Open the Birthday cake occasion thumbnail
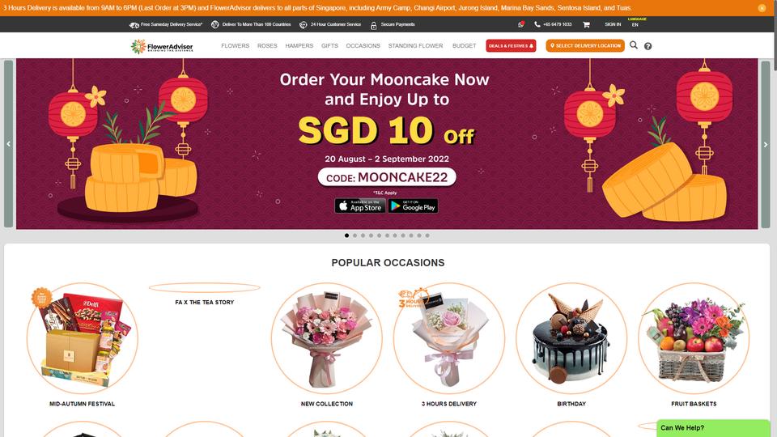Screen dimensions: 777x437 pyautogui.click(x=571, y=338)
